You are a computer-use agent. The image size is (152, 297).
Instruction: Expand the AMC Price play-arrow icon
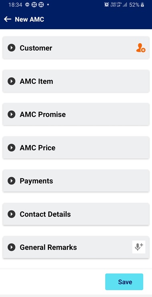click(x=11, y=148)
